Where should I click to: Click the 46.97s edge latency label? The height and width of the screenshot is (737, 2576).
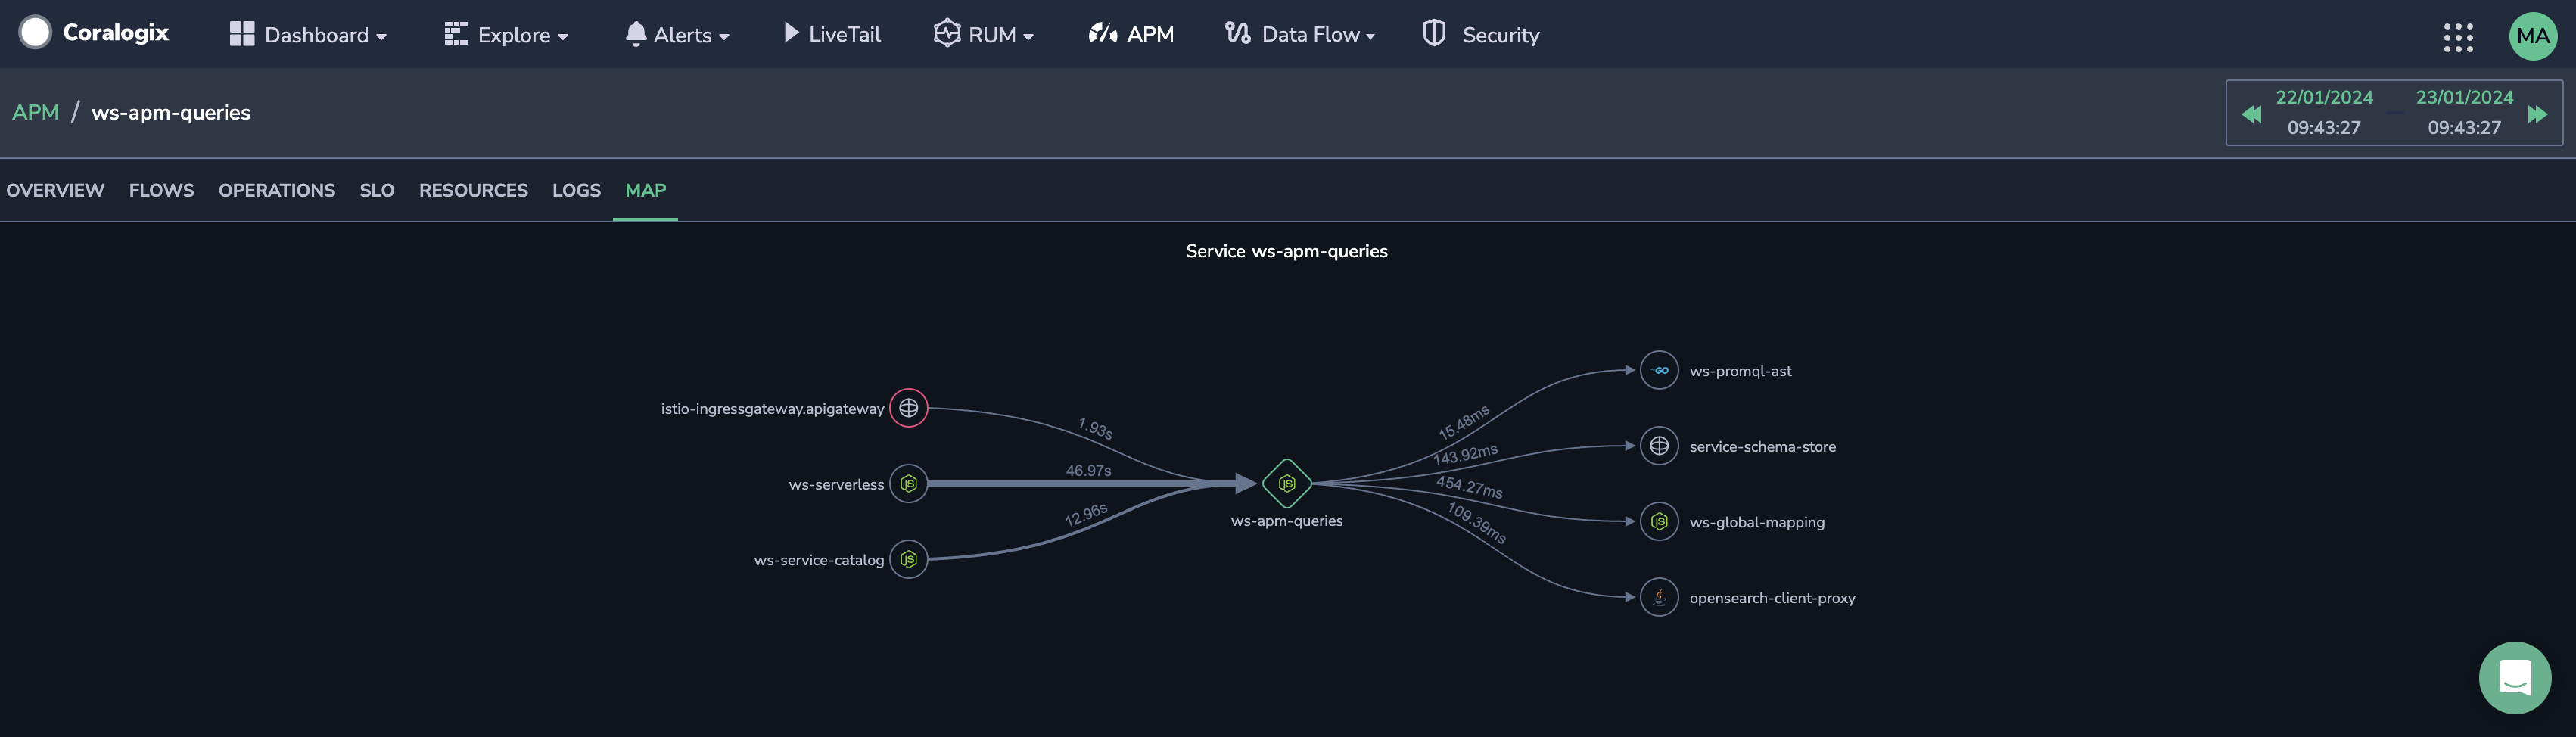pos(1088,470)
